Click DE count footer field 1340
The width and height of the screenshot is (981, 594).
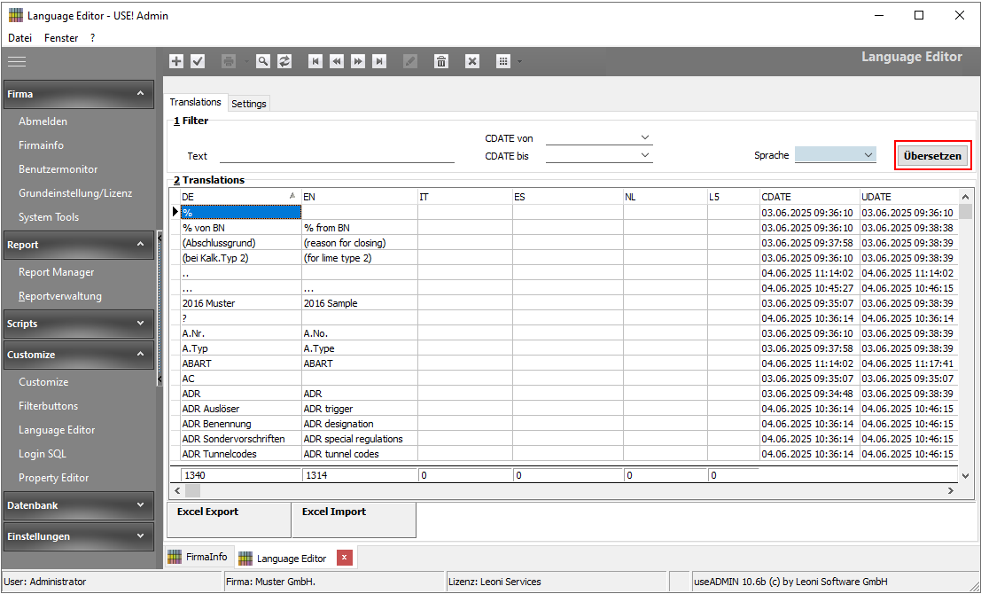point(240,475)
